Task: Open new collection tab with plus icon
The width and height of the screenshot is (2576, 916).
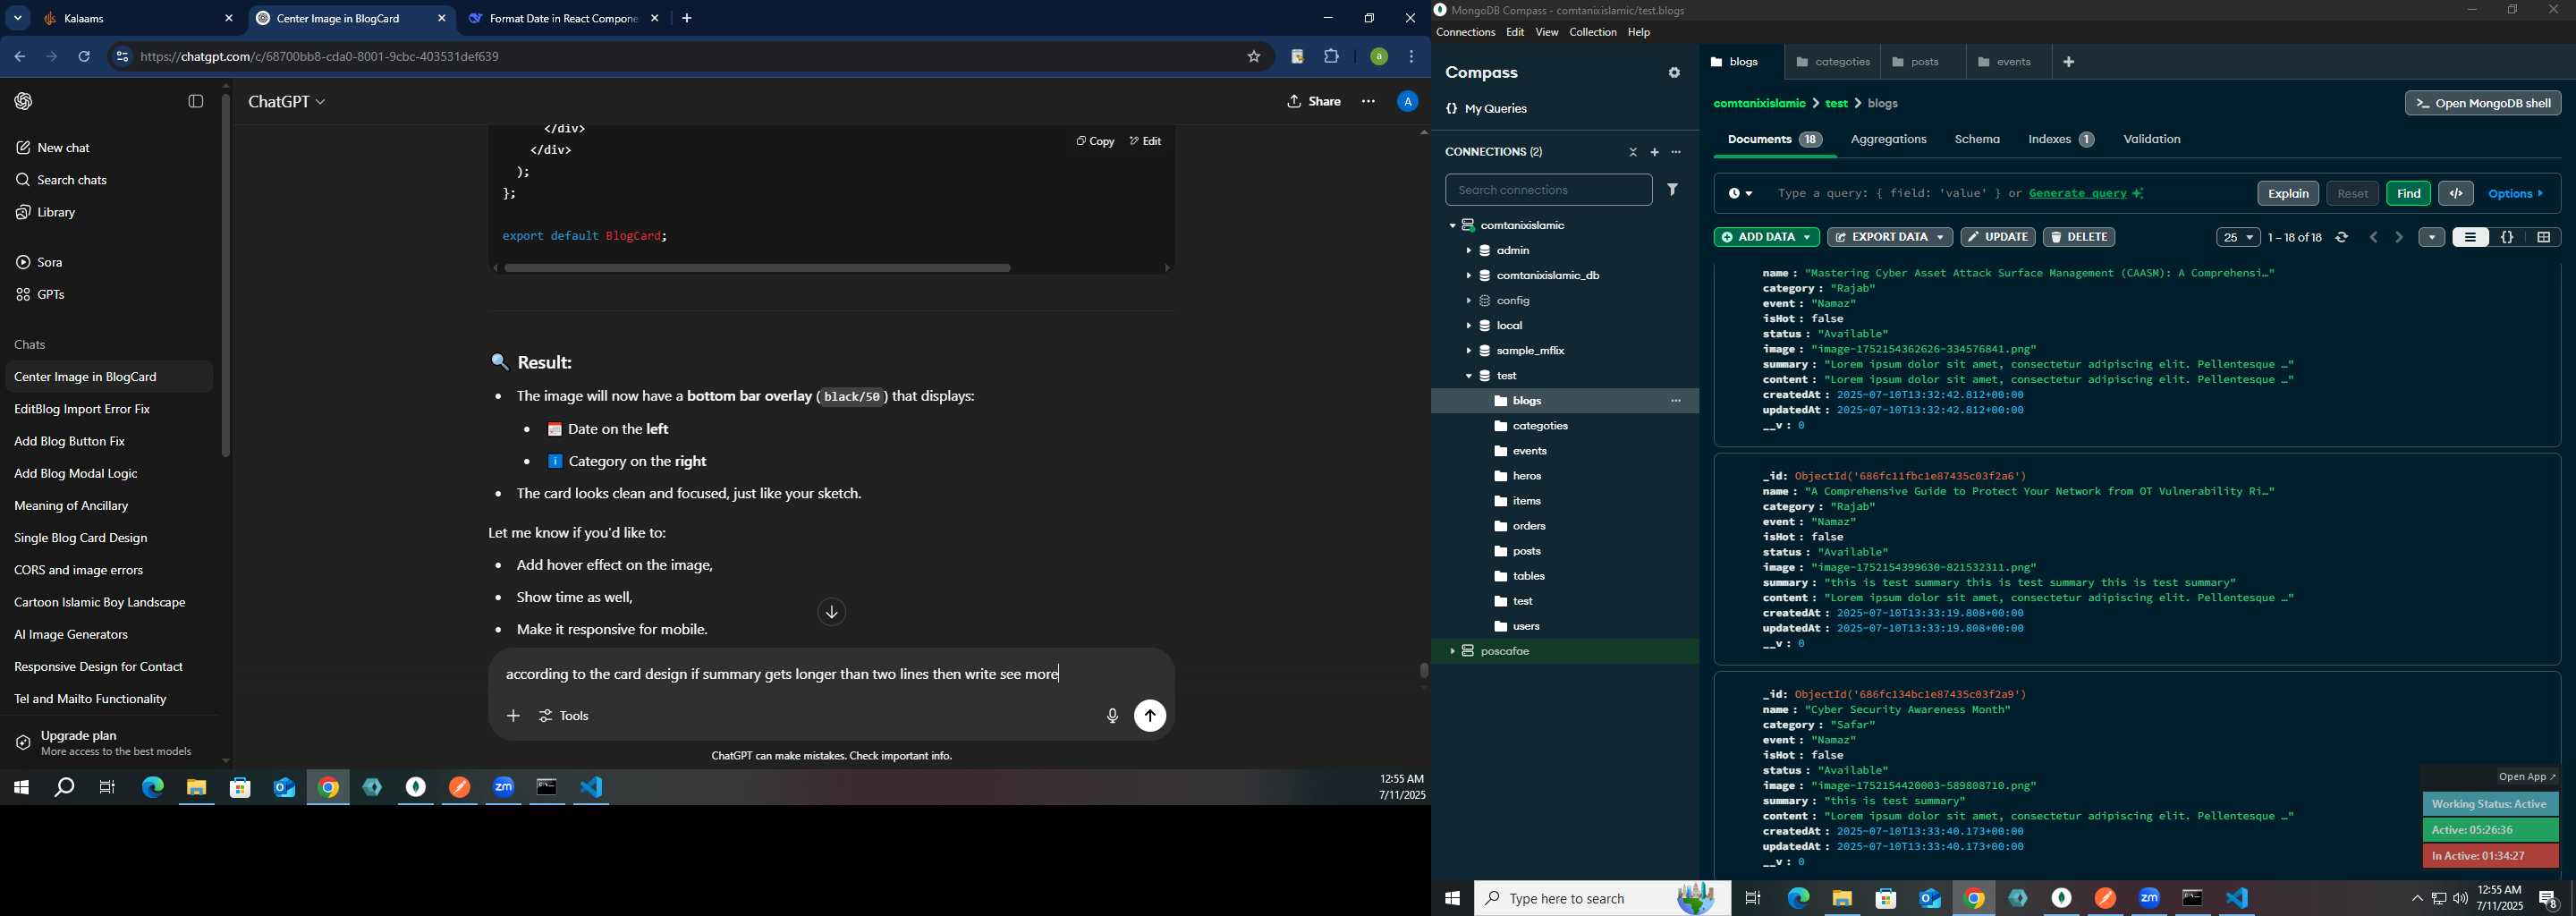Action: click(x=2069, y=62)
